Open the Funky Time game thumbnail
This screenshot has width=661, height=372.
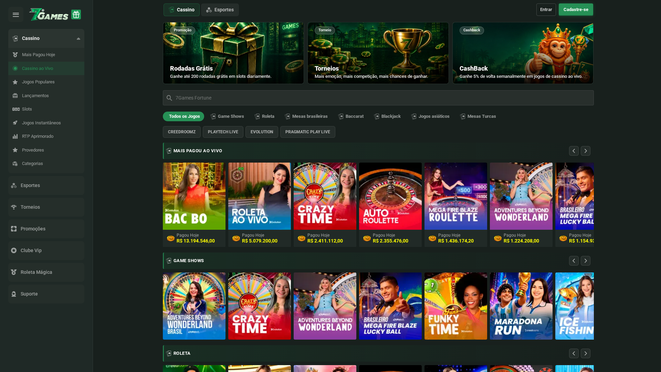pos(456,306)
